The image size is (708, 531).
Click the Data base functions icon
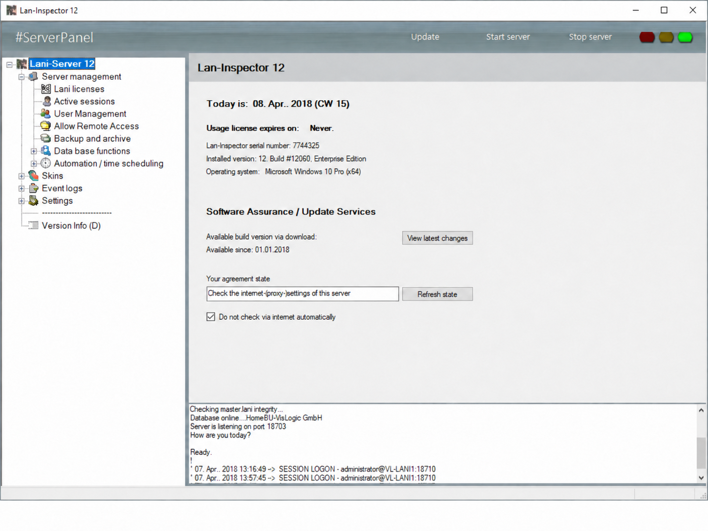pos(45,151)
